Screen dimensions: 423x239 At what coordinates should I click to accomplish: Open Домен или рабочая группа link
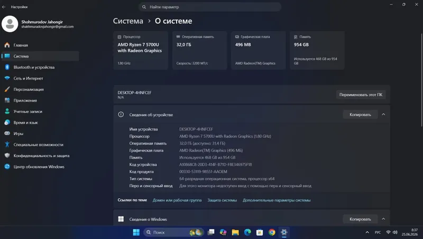[177, 200]
